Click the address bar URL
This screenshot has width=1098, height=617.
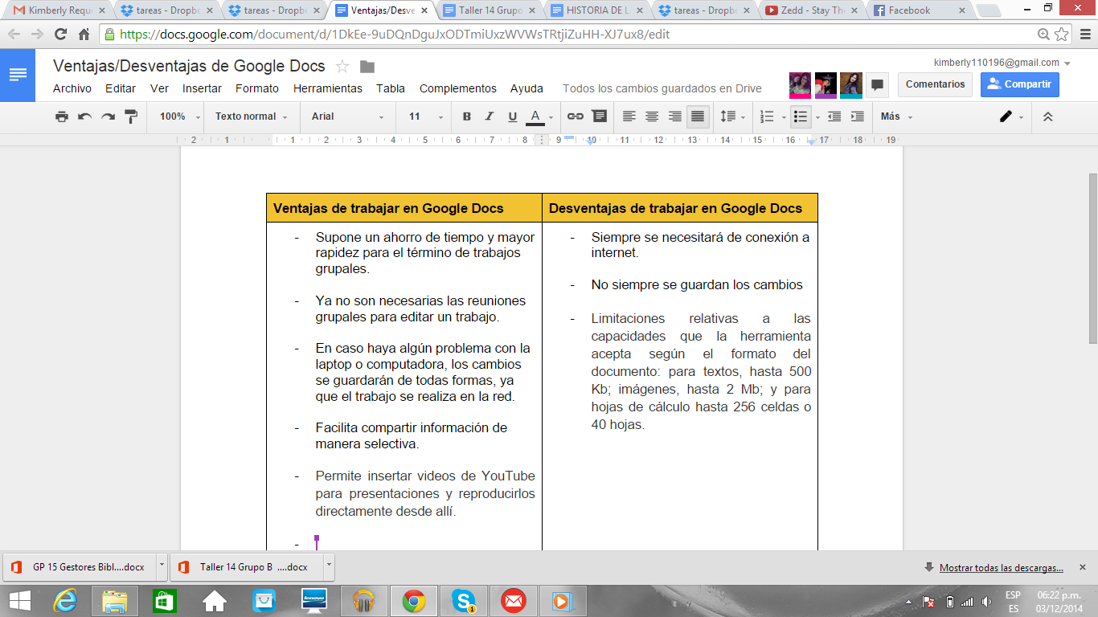tap(395, 35)
